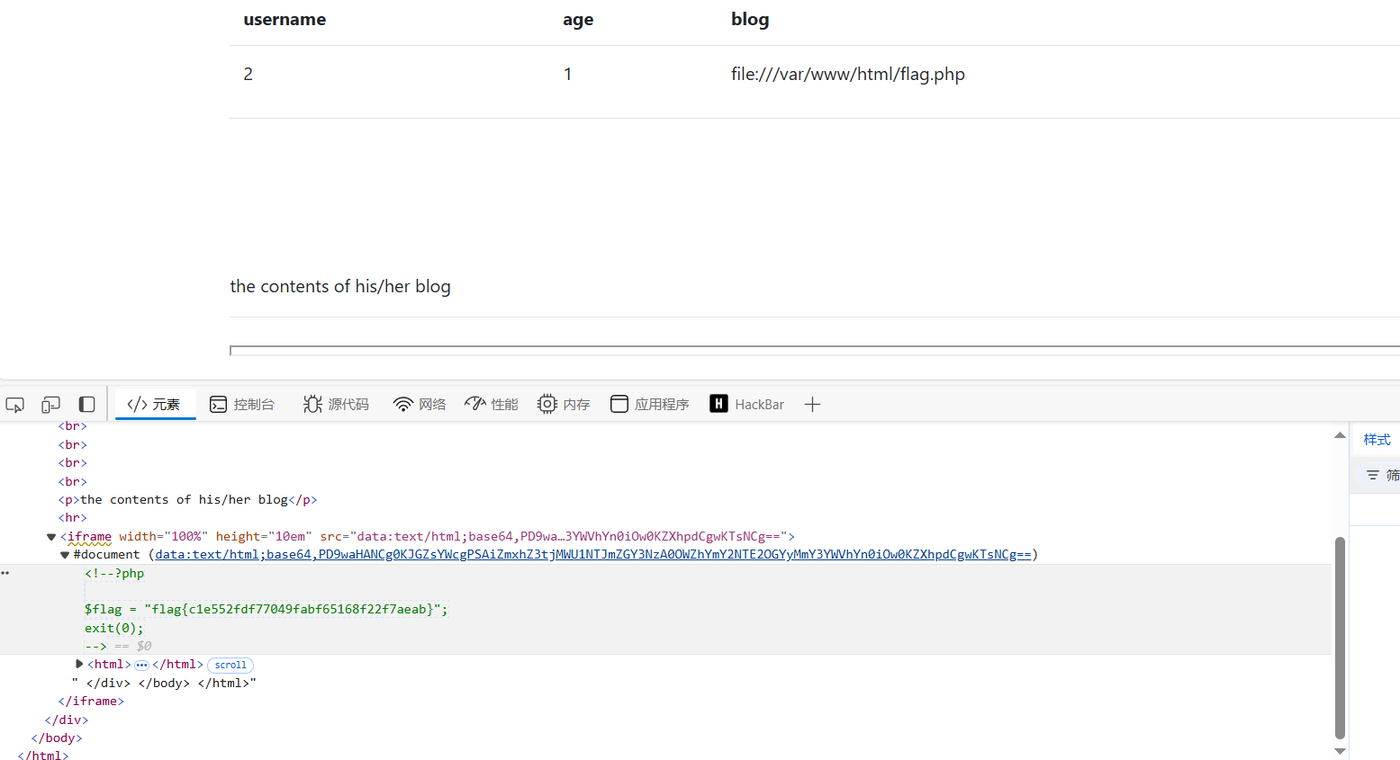Click the Elements panel vertical scrollbar thumb
The image size is (1400, 760).
1340,638
